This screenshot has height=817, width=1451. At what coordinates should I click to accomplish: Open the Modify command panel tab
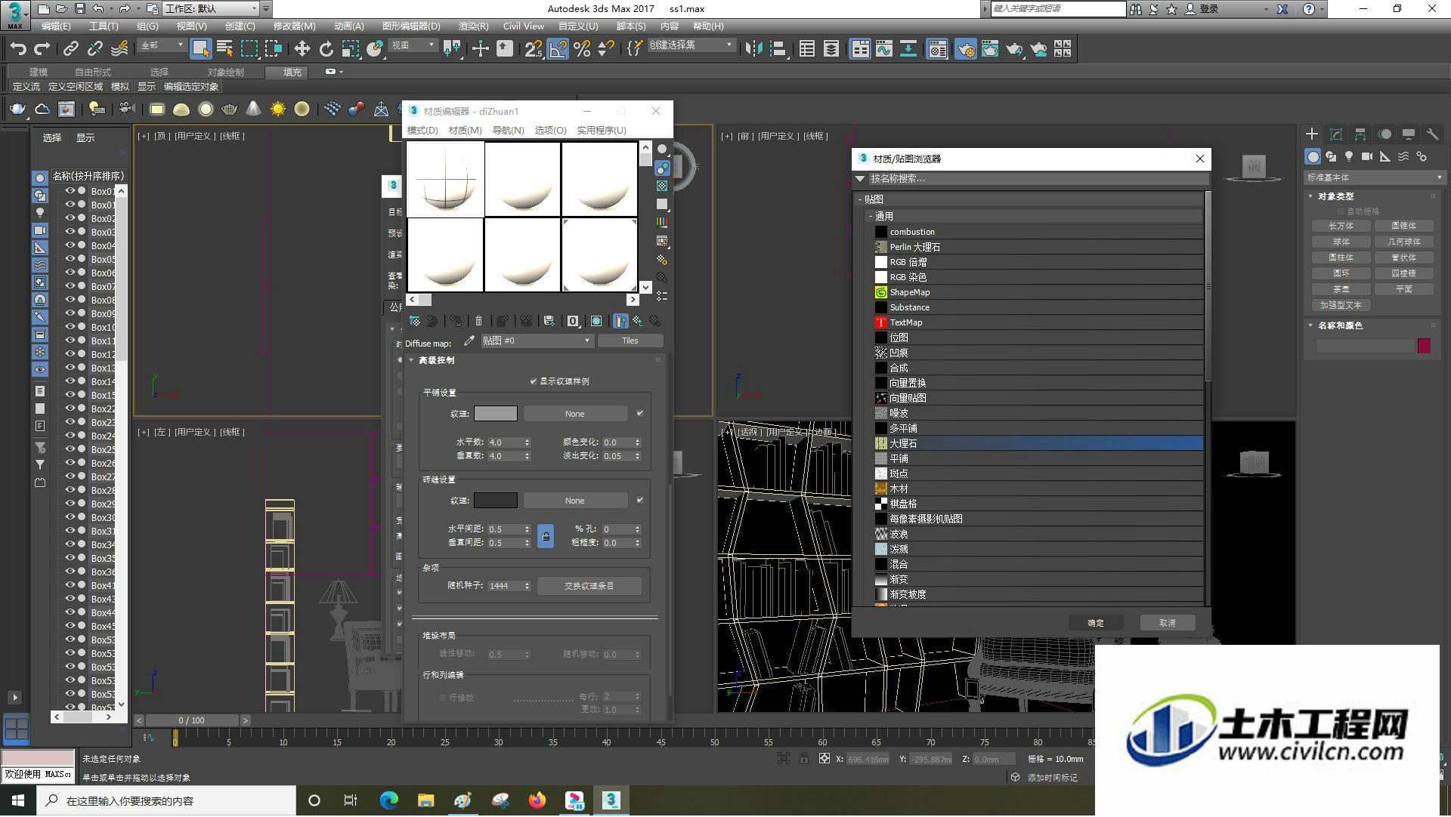[1336, 134]
